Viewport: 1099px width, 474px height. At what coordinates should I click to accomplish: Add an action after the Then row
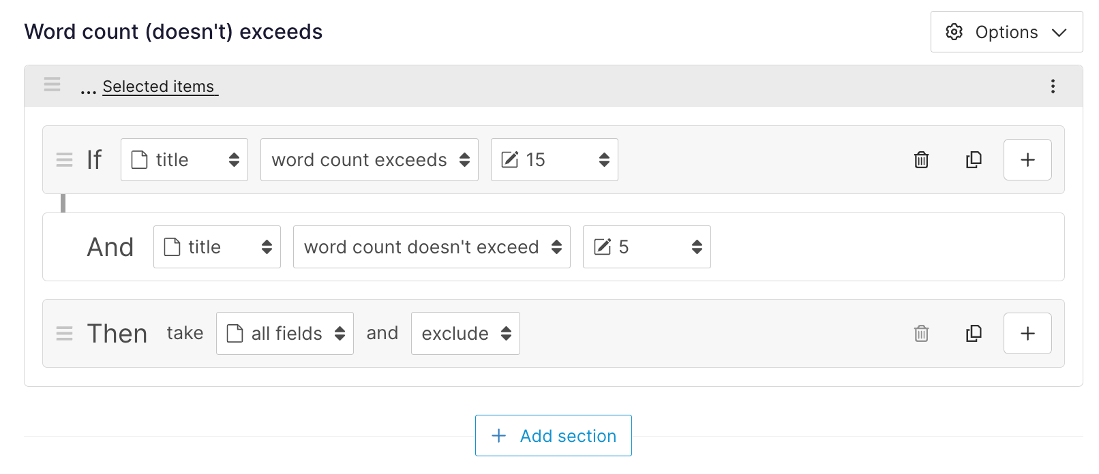tap(1027, 334)
